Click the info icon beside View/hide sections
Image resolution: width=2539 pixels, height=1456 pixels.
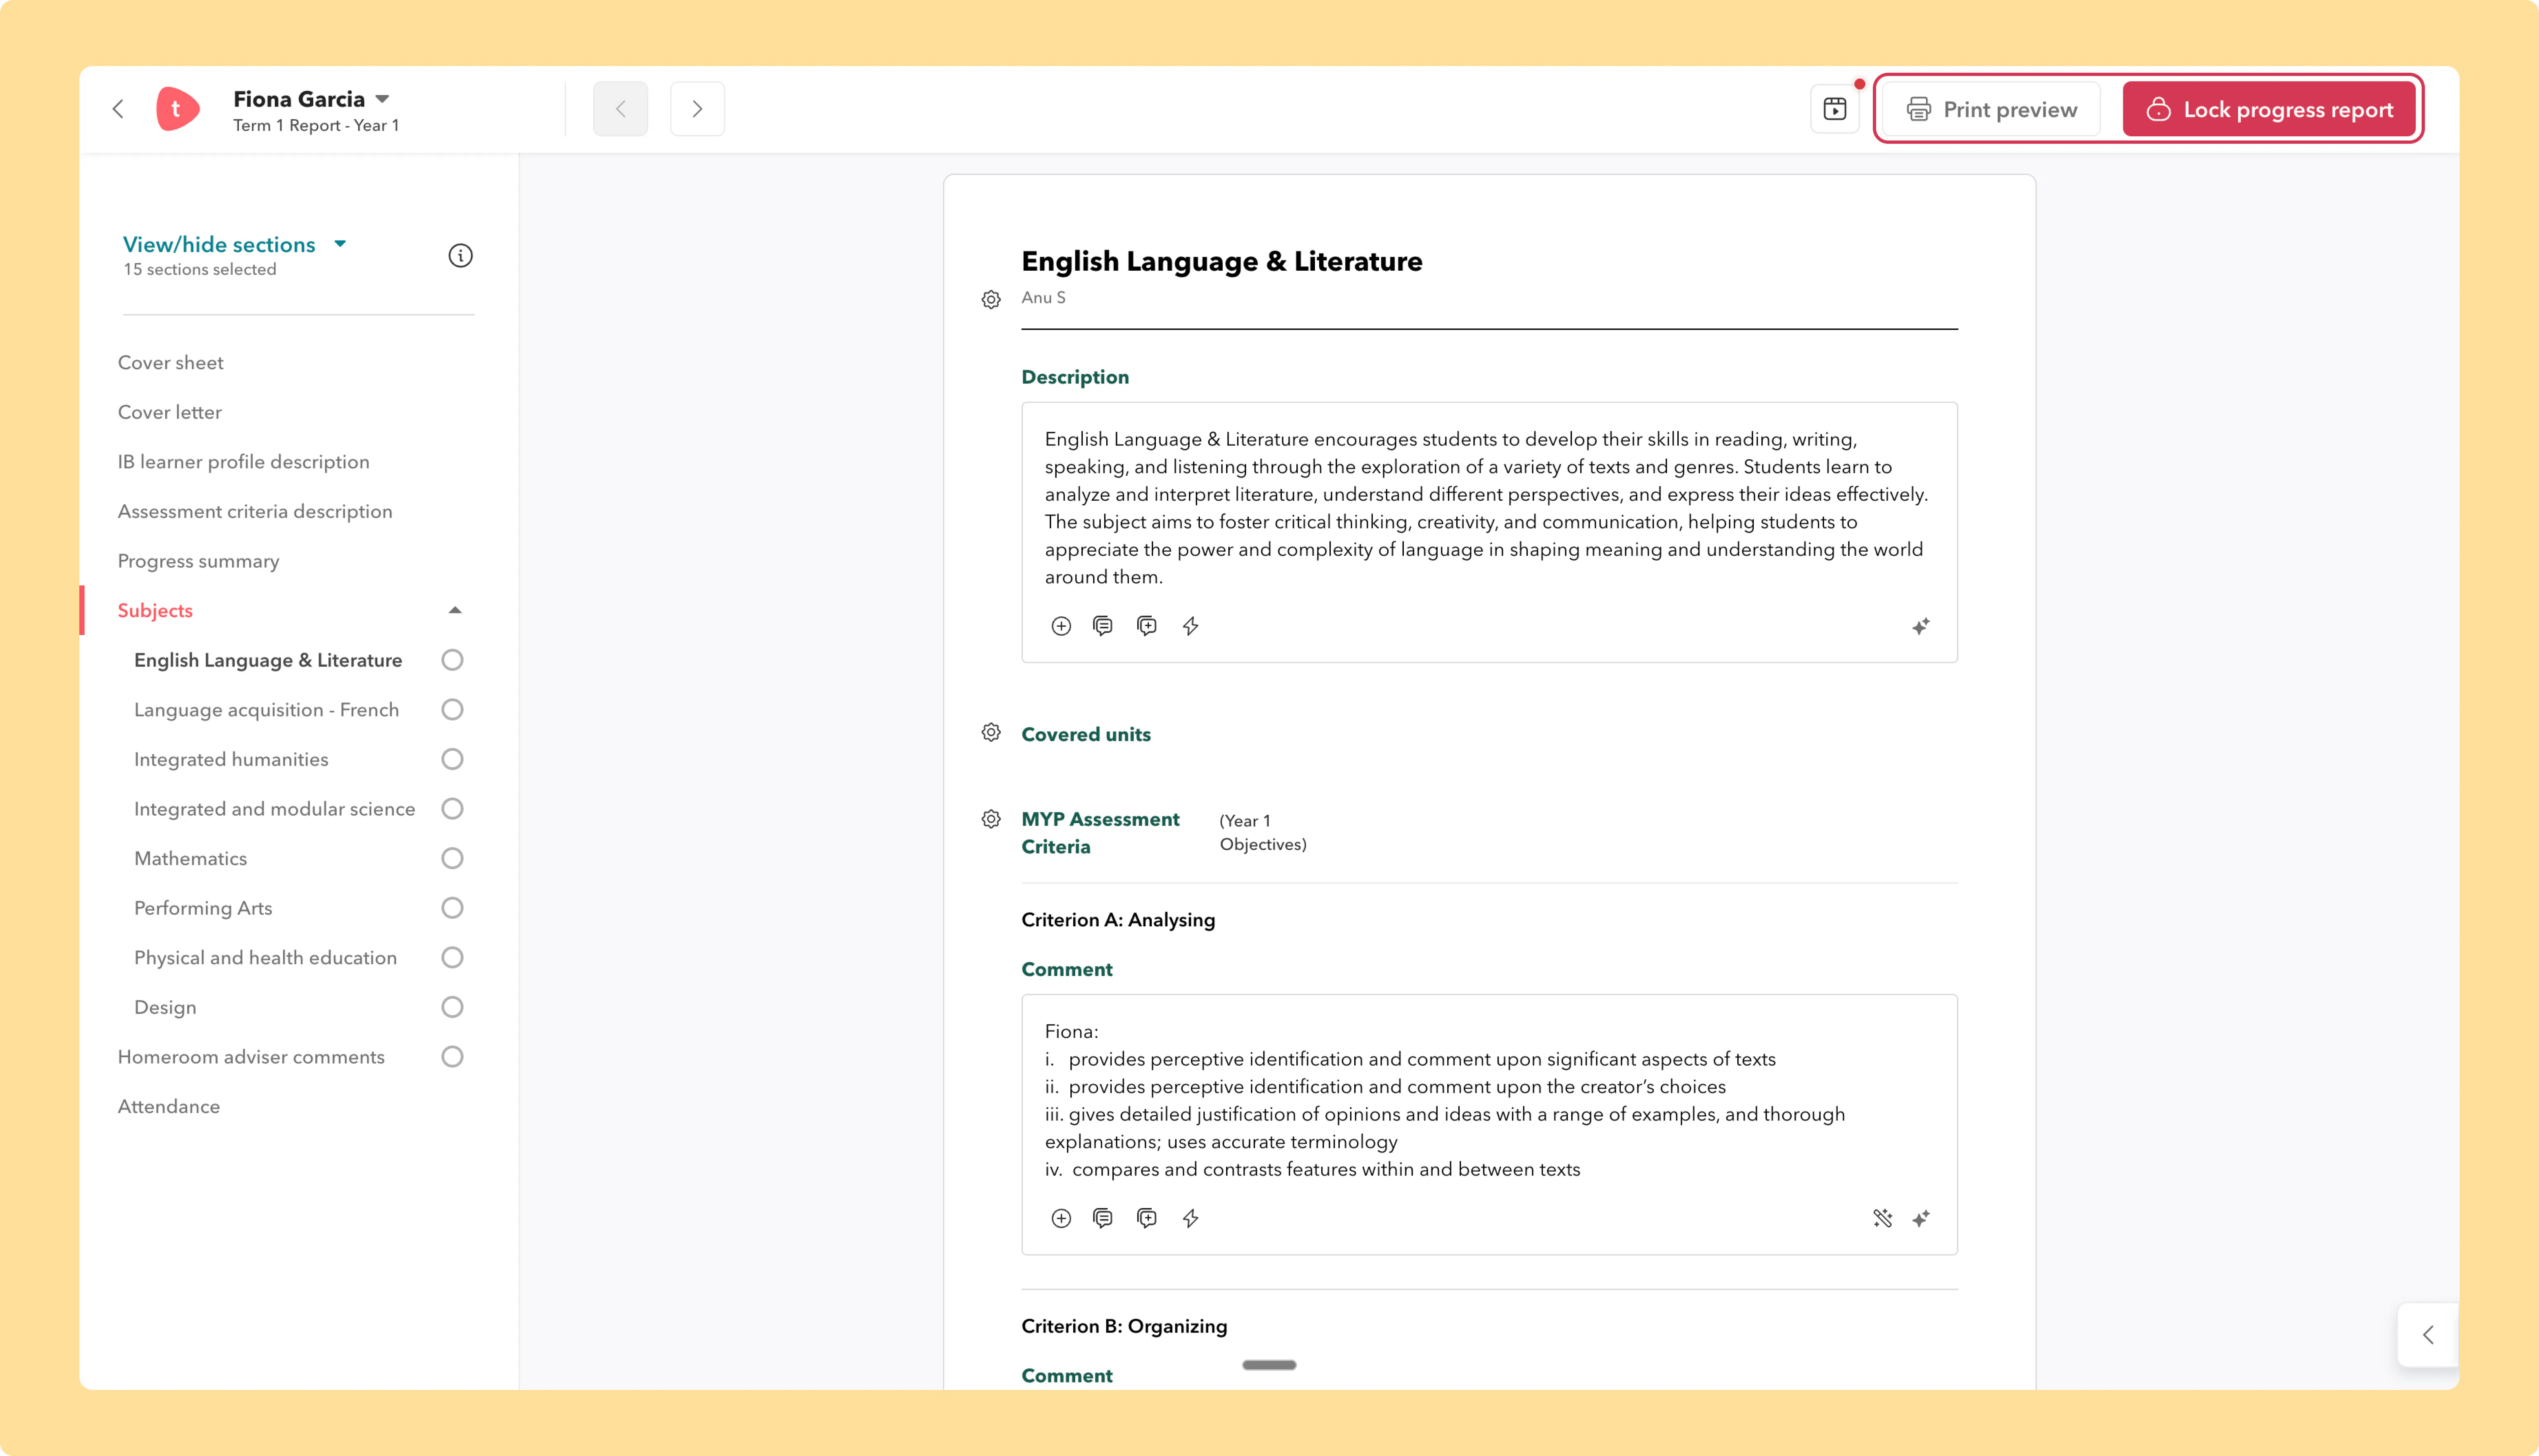(460, 256)
